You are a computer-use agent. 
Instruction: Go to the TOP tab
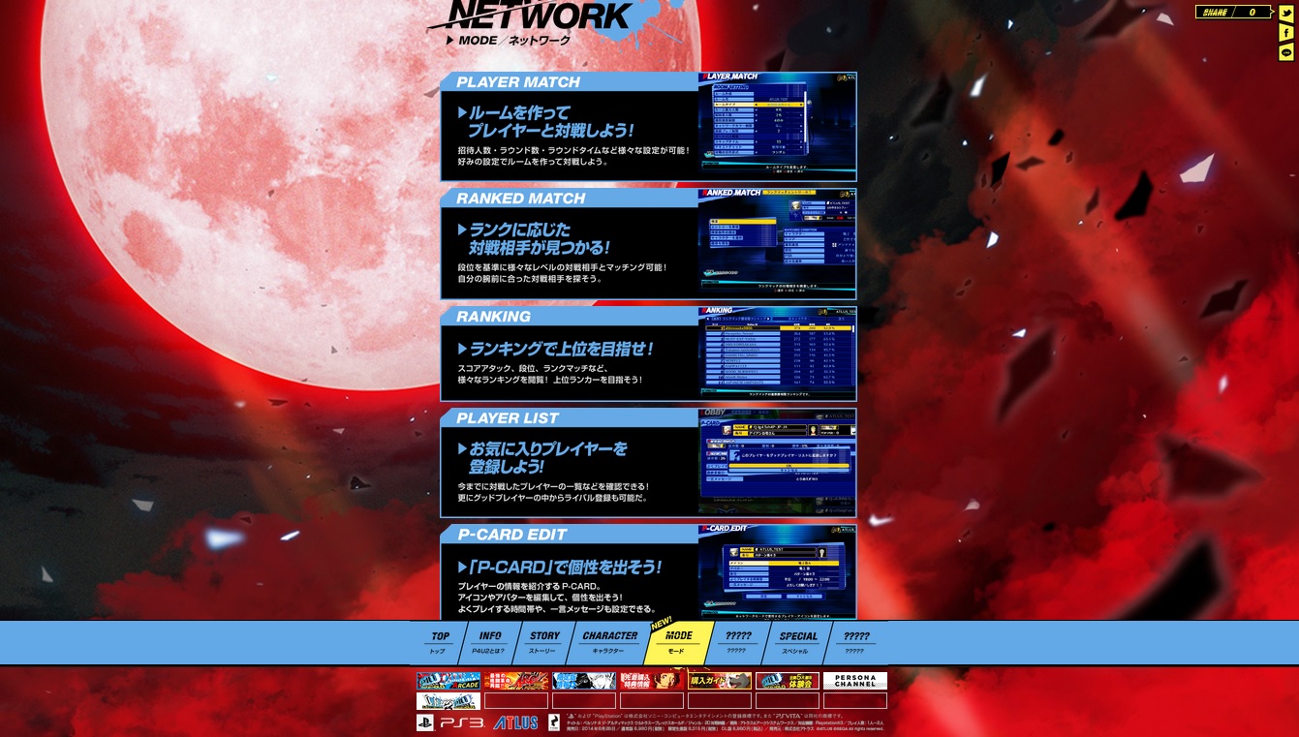(x=439, y=642)
